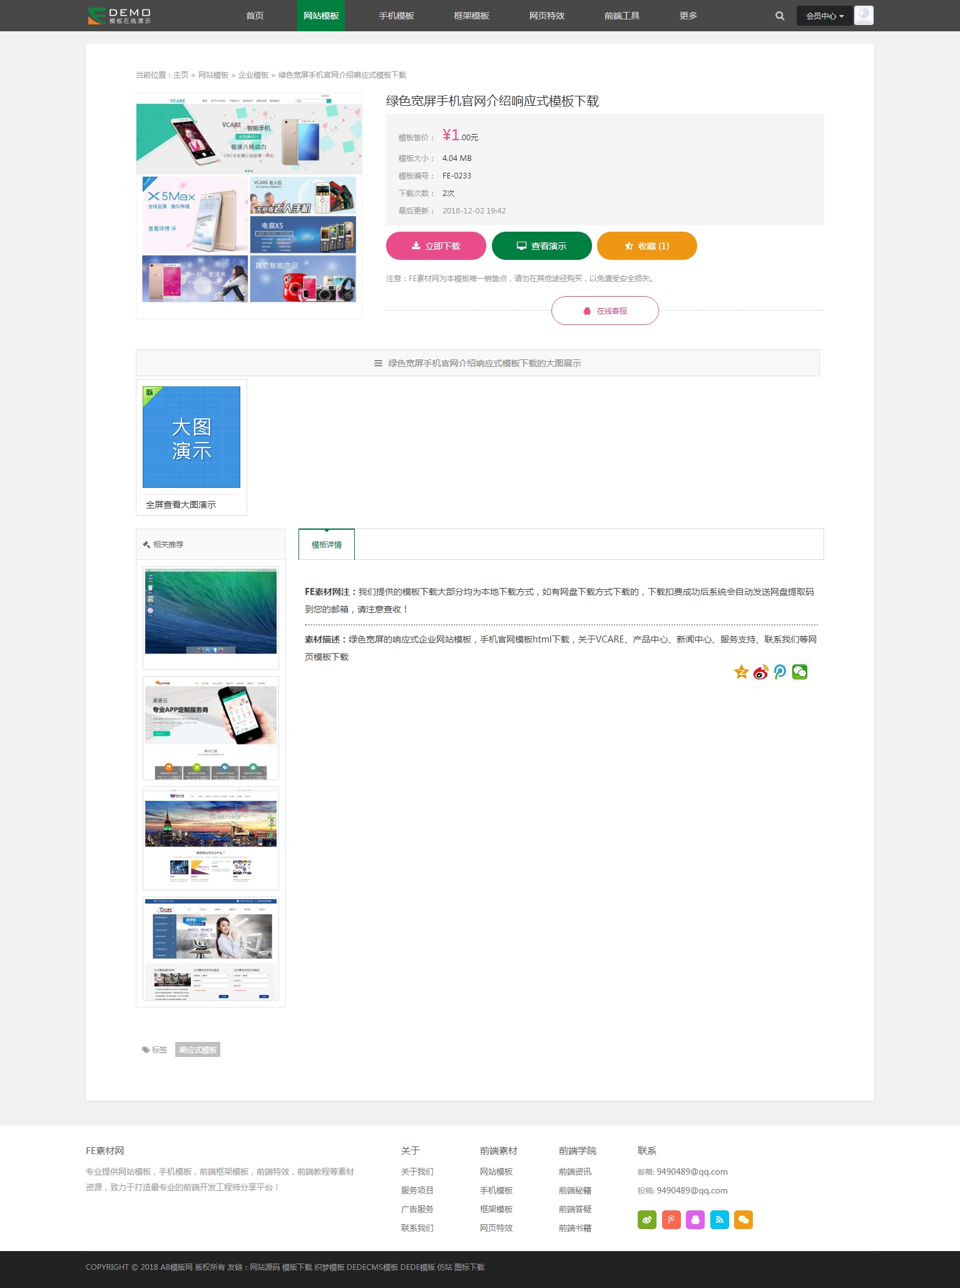960x1288 pixels.
Task: Click the green Weibo icon in footer
Action: [x=646, y=1219]
